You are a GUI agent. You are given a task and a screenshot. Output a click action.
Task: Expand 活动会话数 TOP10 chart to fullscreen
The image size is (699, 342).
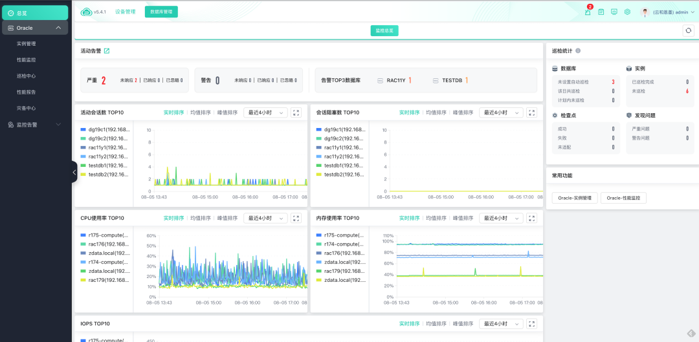tap(296, 112)
